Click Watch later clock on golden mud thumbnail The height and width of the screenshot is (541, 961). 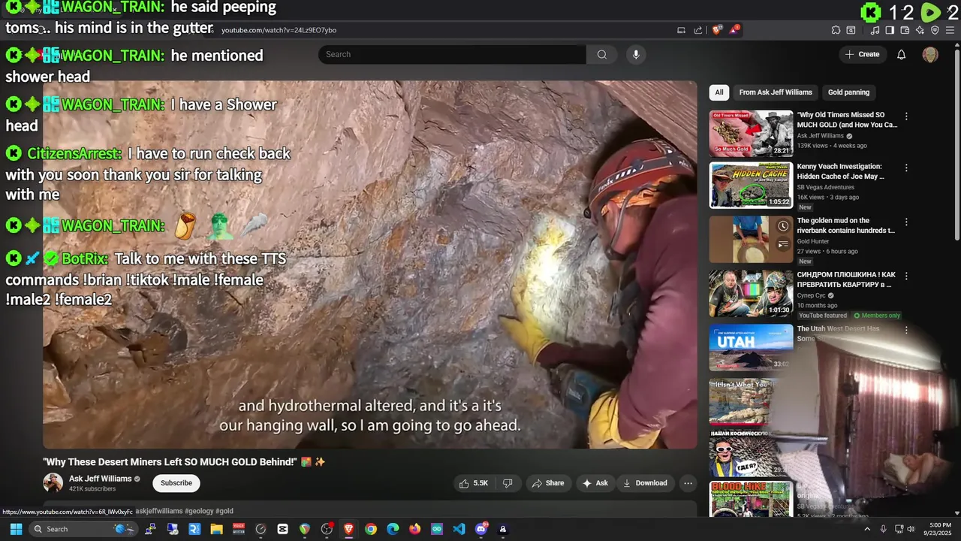tap(783, 226)
